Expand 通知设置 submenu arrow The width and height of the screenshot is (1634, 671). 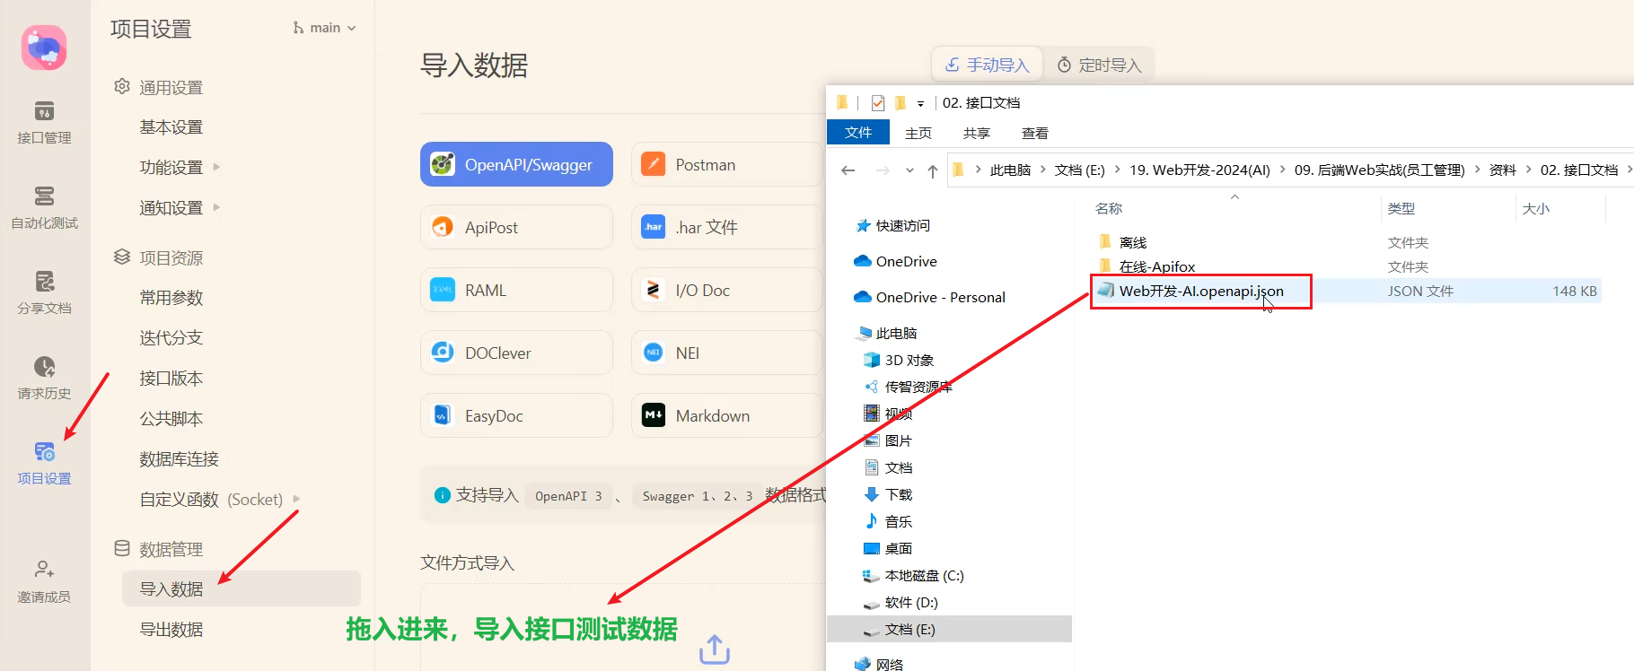pos(216,207)
